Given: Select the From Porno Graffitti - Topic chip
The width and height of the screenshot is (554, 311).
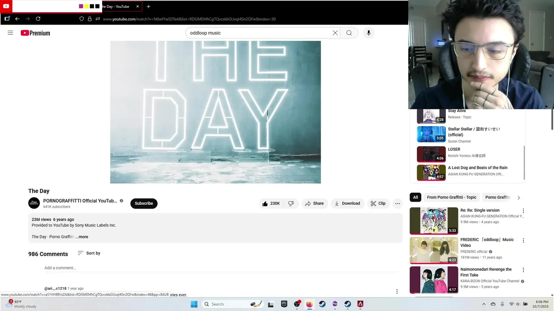Looking at the screenshot, I should [451, 197].
